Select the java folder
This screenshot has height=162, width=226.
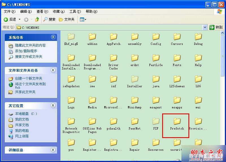(156, 82)
